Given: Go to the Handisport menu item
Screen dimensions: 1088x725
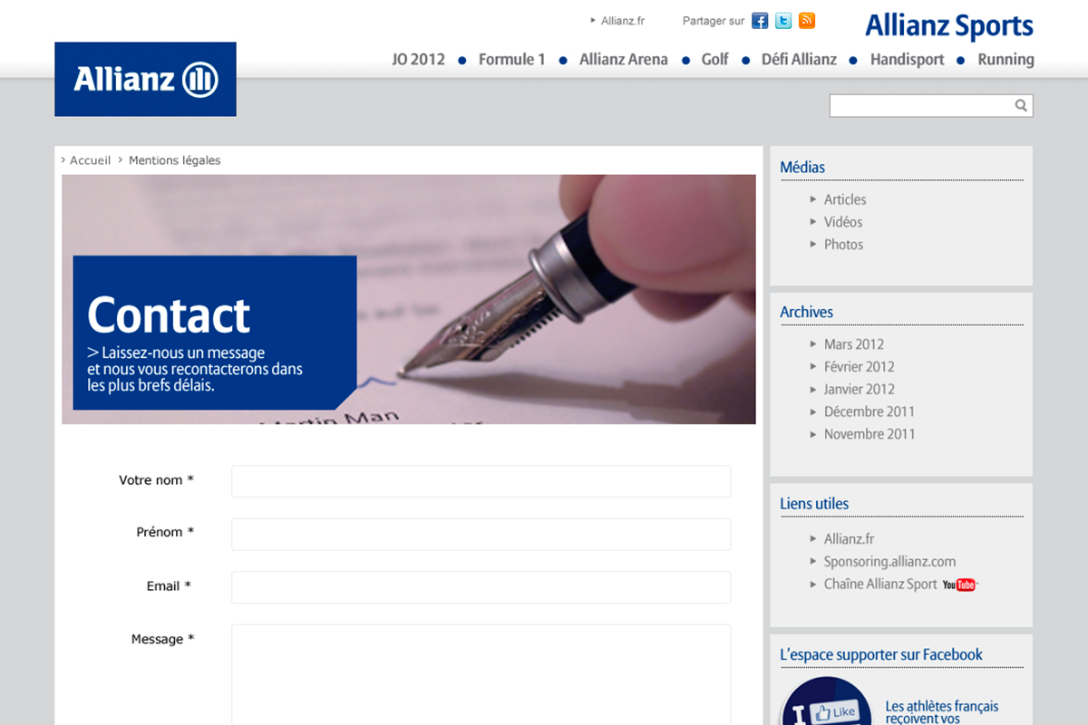Looking at the screenshot, I should pos(907,60).
